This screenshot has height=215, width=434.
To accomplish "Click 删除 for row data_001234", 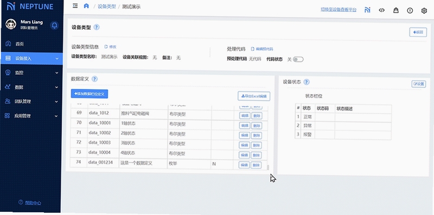I will tap(256, 165).
